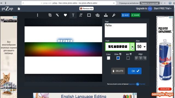Go to piZap home icon

tap(19, 9)
